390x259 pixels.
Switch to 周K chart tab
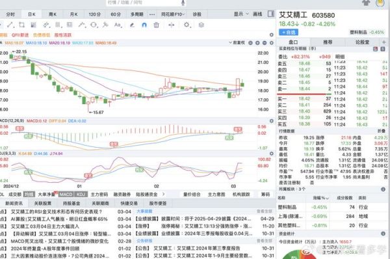point(53,14)
